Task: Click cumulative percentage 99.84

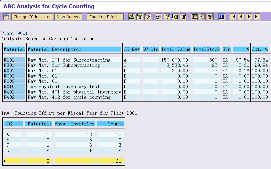Action: point(261,65)
